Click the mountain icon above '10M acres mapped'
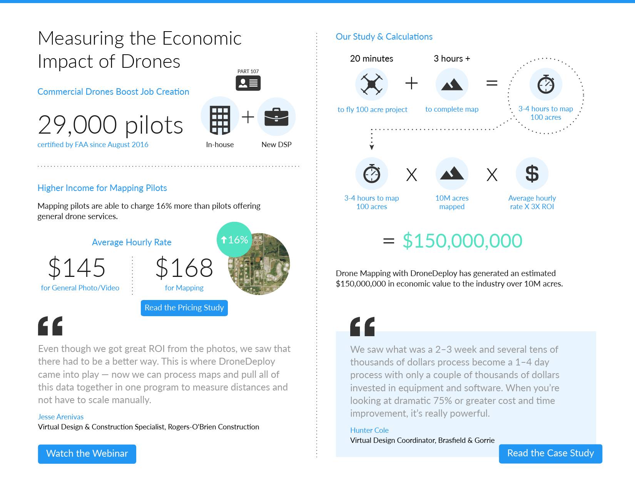 tap(452, 174)
